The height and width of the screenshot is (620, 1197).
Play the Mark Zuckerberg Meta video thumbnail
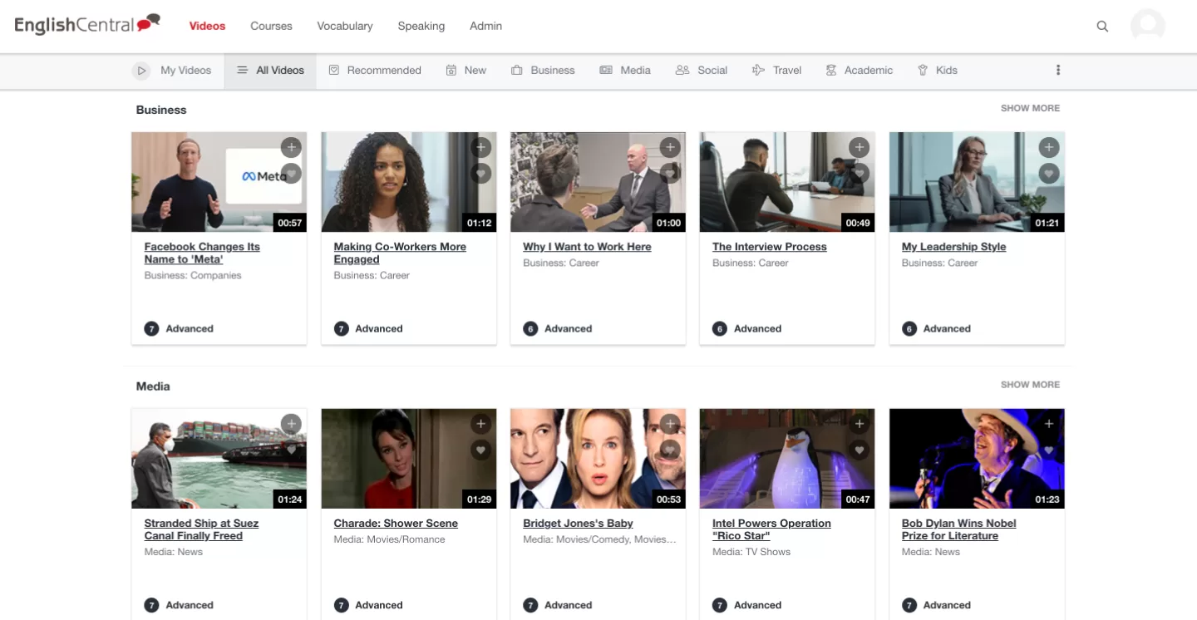219,182
